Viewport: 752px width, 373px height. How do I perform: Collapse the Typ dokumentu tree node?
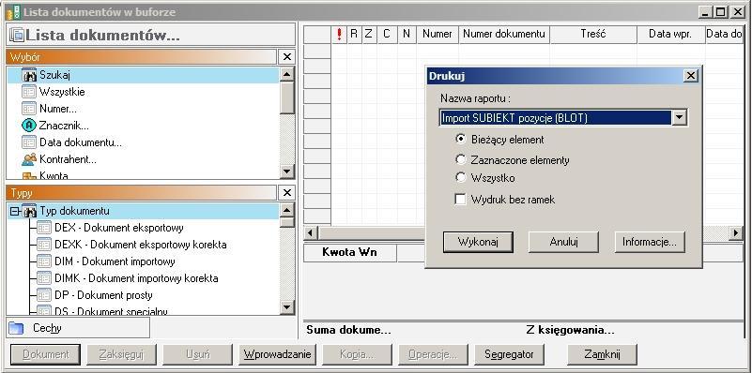(15, 211)
